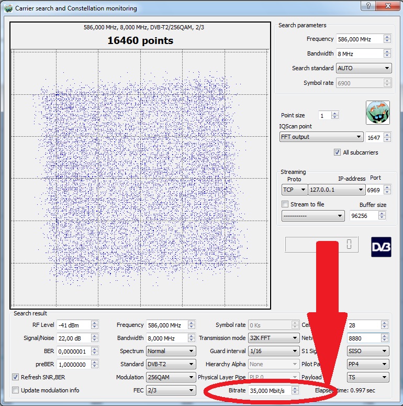Viewport: 403px width, 406px height.
Task: Open the PP4 pilot pattern dropdown
Action: pos(368,364)
